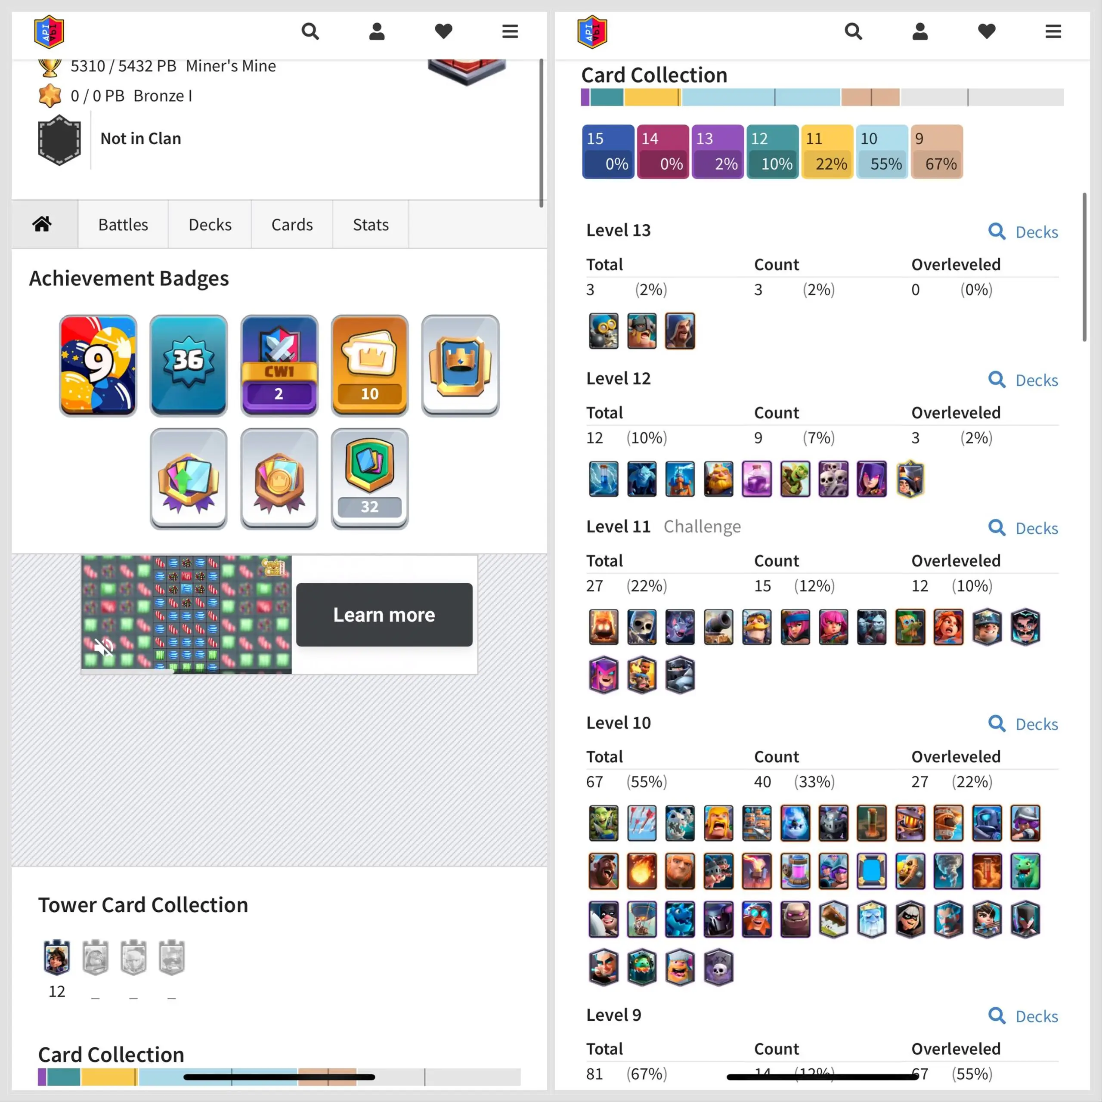Select the level 11 yellow swatch box
Image resolution: width=1102 pixels, height=1102 pixels.
tap(827, 152)
